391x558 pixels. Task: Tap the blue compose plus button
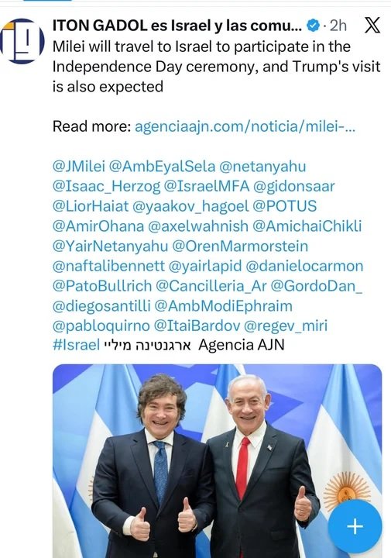click(355, 526)
